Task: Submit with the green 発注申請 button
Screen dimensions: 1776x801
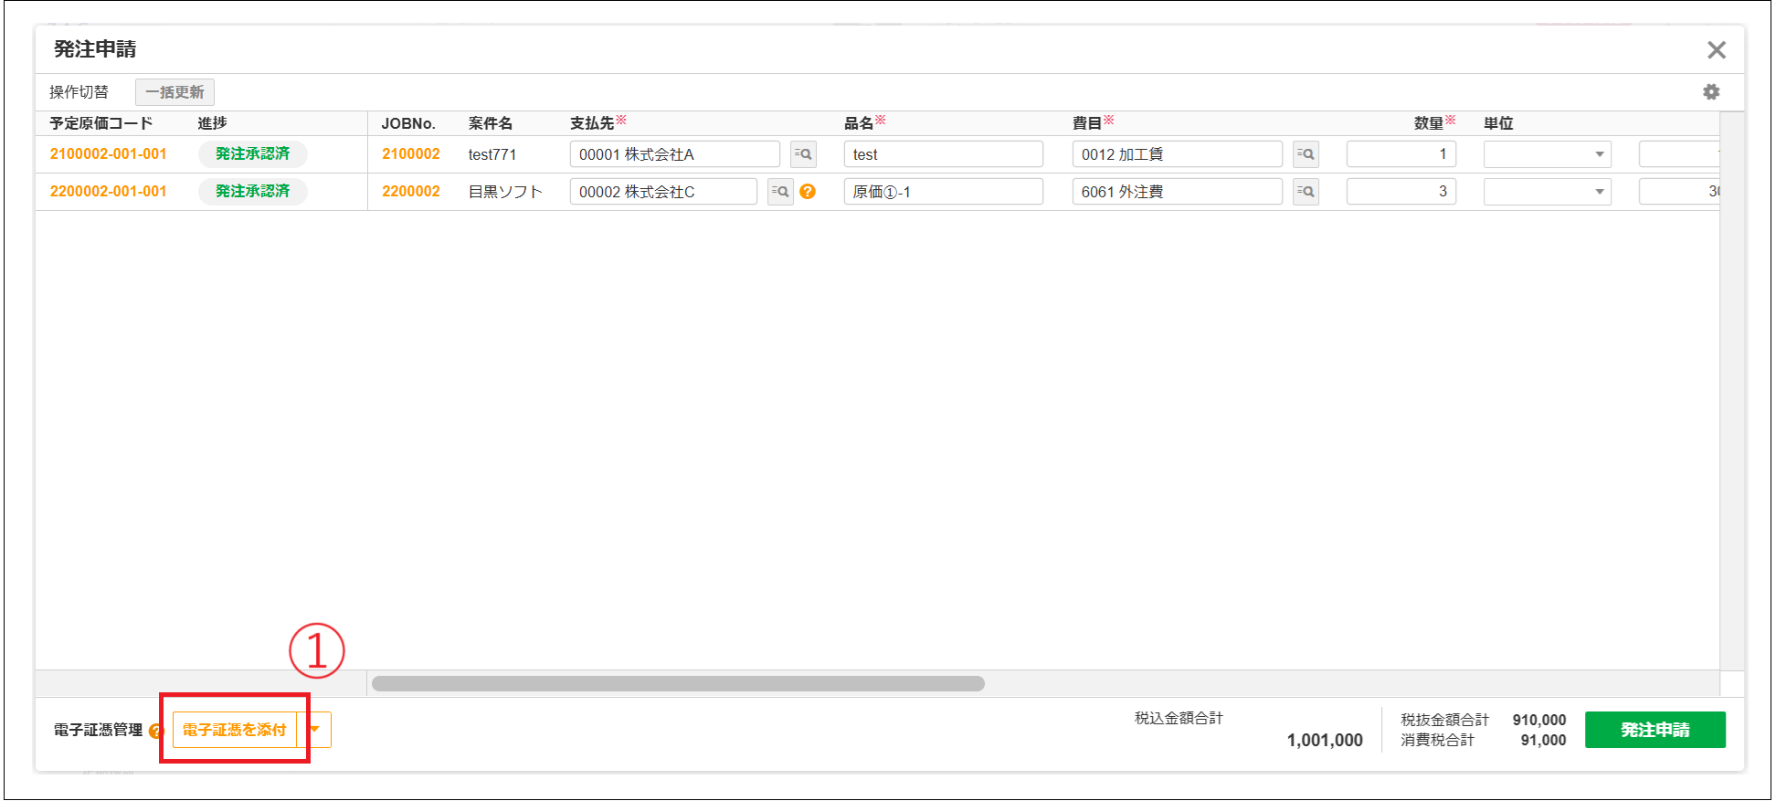Action: 1654,730
